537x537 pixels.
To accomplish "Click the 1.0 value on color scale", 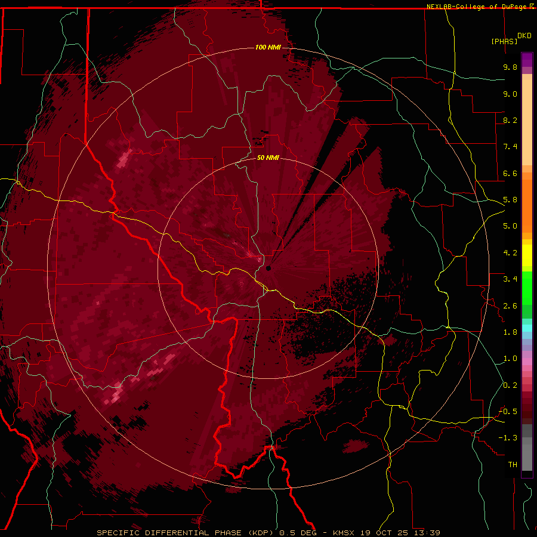I will 510,359.
